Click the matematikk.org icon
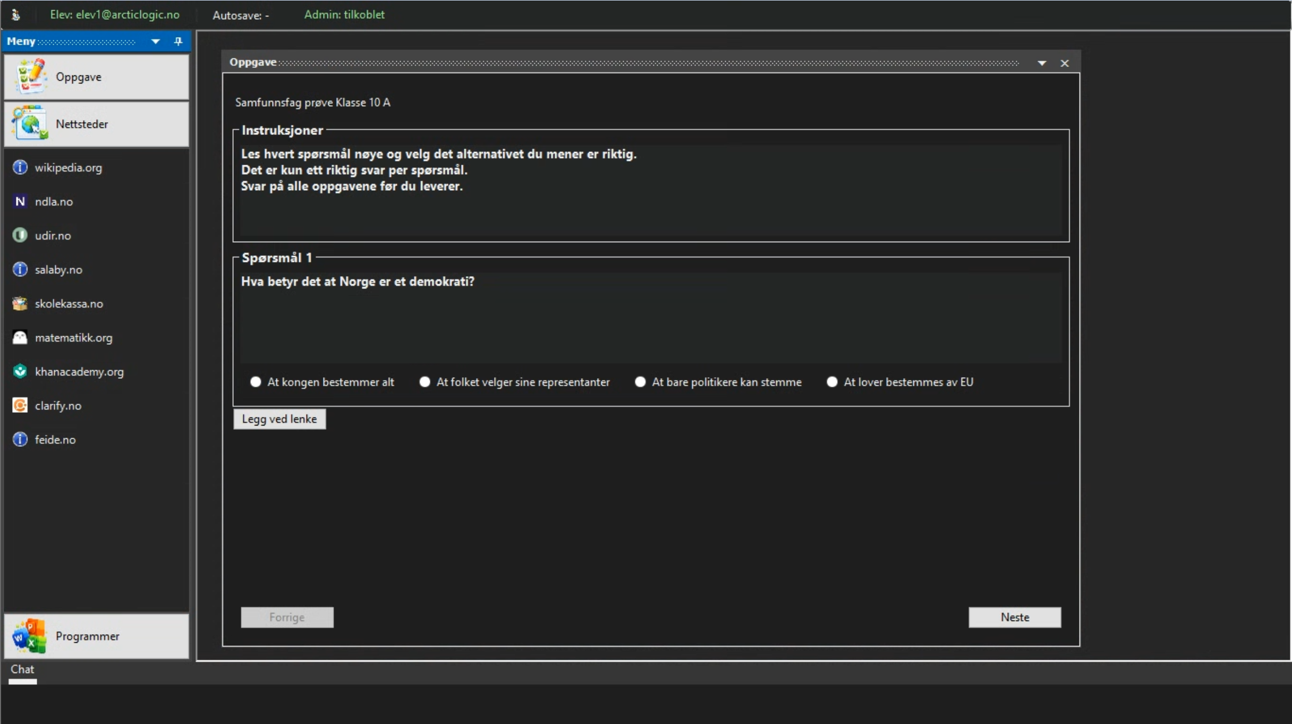Viewport: 1292px width, 724px height. (20, 337)
